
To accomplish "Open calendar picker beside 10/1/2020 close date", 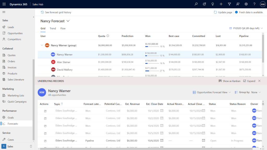I will point(162,110).
